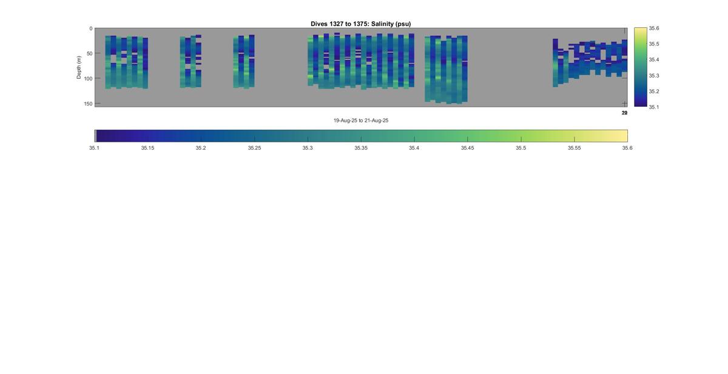Click the x-axis tick label at plot's bottom-right corner

(624, 113)
